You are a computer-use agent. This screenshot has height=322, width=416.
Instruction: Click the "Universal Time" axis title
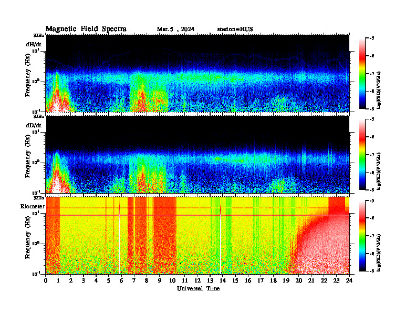point(198,288)
